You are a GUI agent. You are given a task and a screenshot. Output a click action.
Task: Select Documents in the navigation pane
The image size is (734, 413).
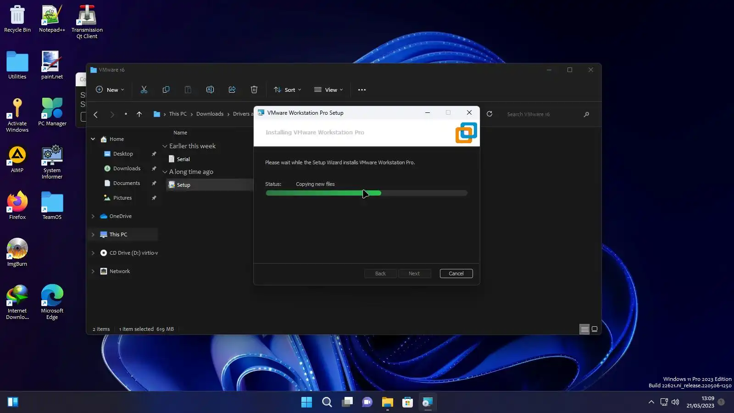pos(127,183)
